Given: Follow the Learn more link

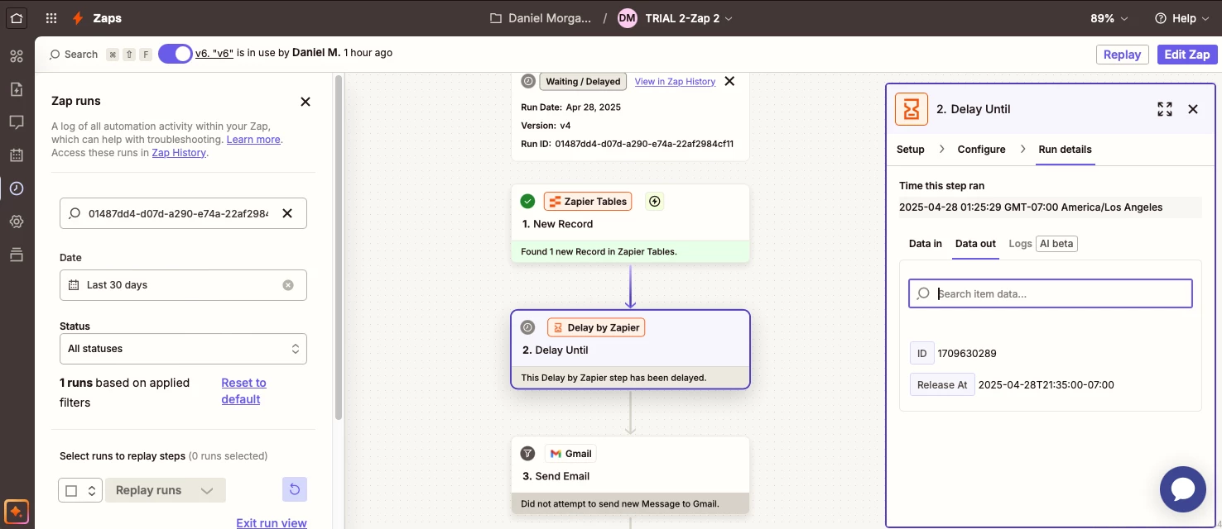Looking at the screenshot, I should (253, 140).
